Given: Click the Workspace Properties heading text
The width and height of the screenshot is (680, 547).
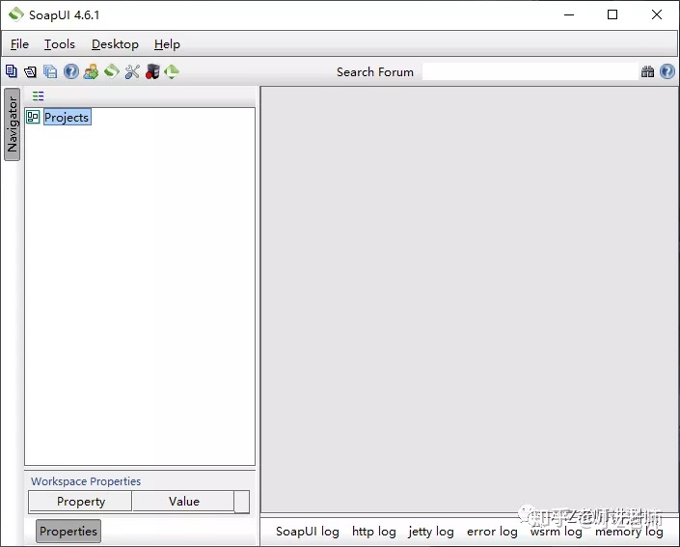Looking at the screenshot, I should click(x=86, y=481).
